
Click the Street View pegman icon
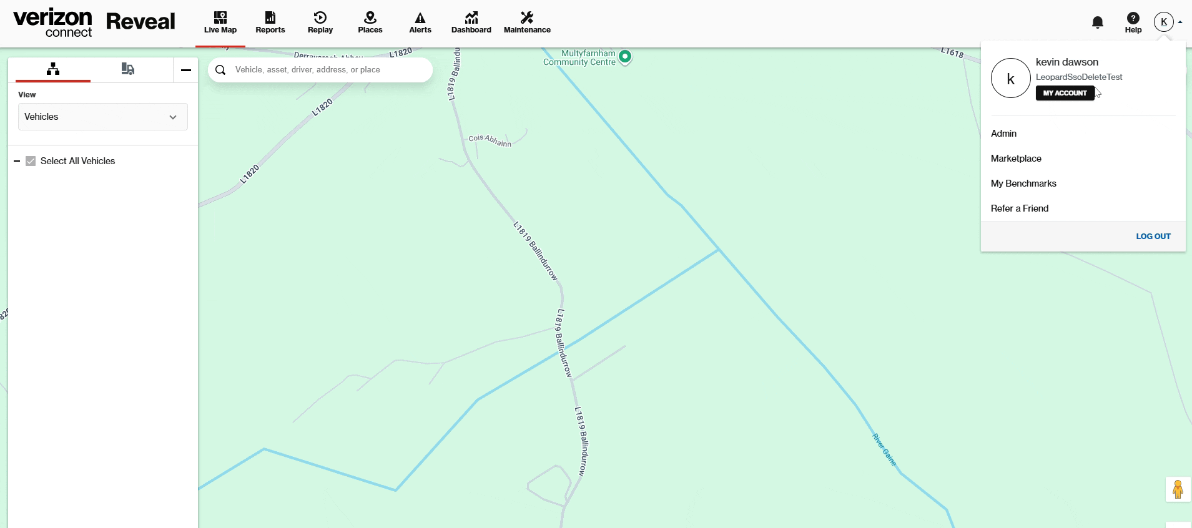pos(1178,489)
